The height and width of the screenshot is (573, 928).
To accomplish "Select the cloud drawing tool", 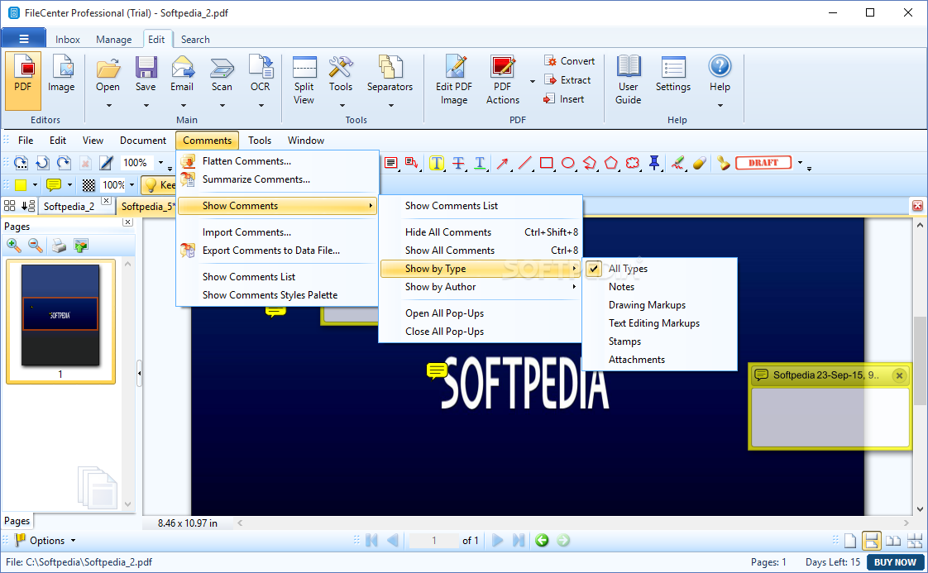I will (633, 163).
